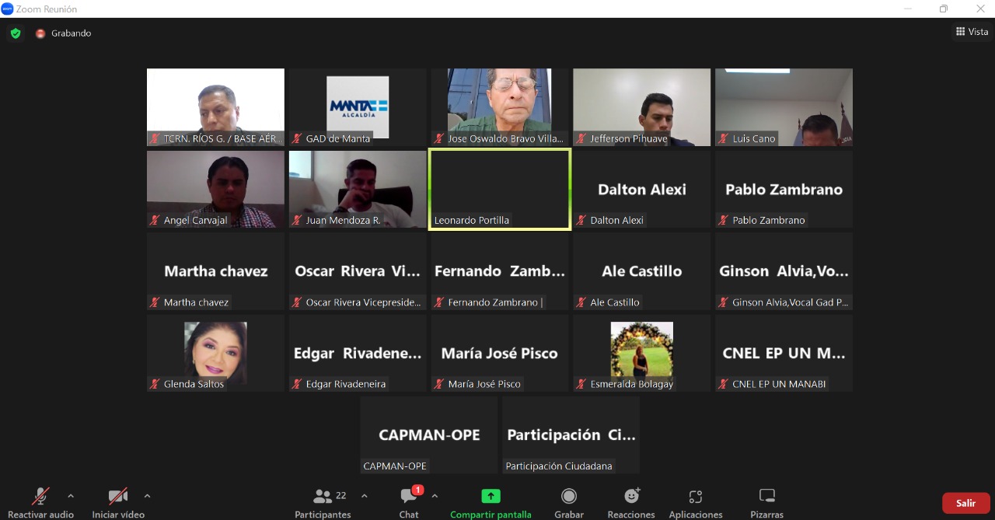Click the GAD de Manta participant tile
This screenshot has height=520, width=995.
[x=358, y=107]
